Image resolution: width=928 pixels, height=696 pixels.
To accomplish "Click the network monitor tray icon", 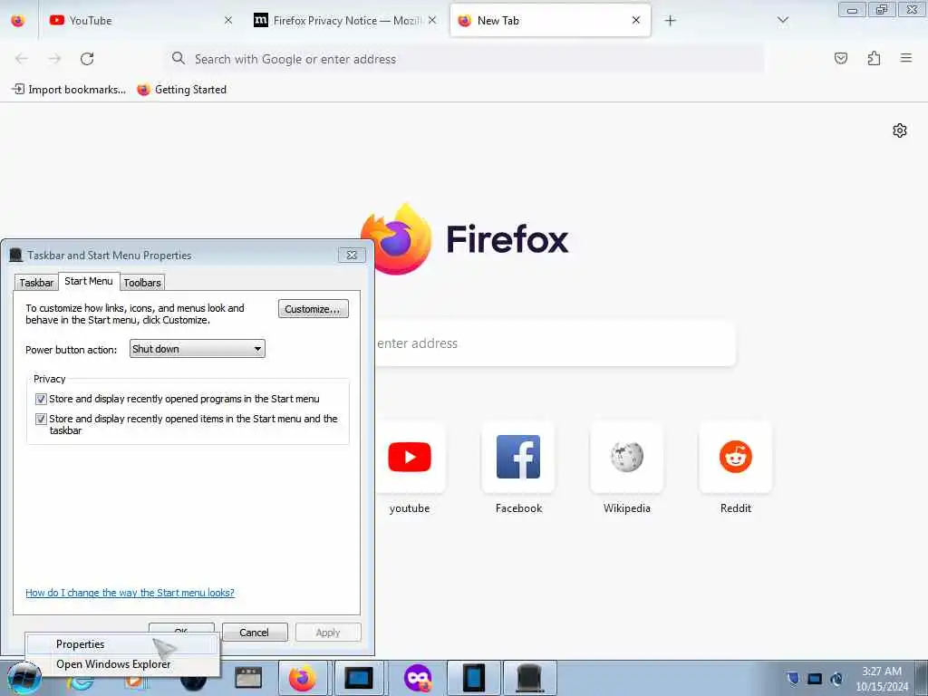I will click(815, 678).
